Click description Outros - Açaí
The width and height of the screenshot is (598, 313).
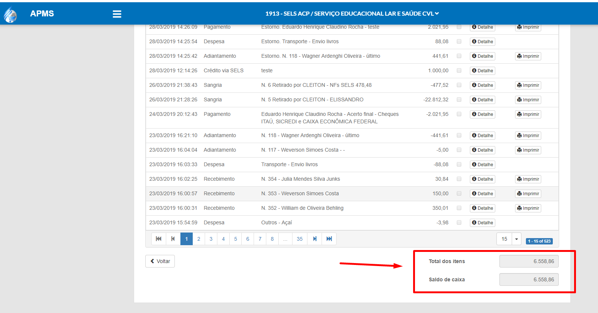pyautogui.click(x=276, y=222)
